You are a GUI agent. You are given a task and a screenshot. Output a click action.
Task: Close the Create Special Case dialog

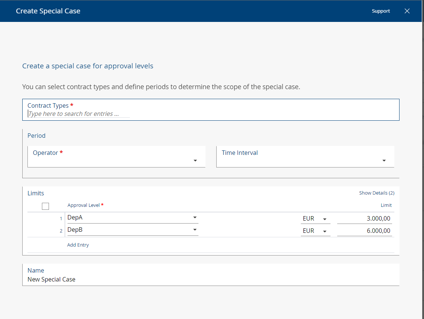pyautogui.click(x=407, y=11)
